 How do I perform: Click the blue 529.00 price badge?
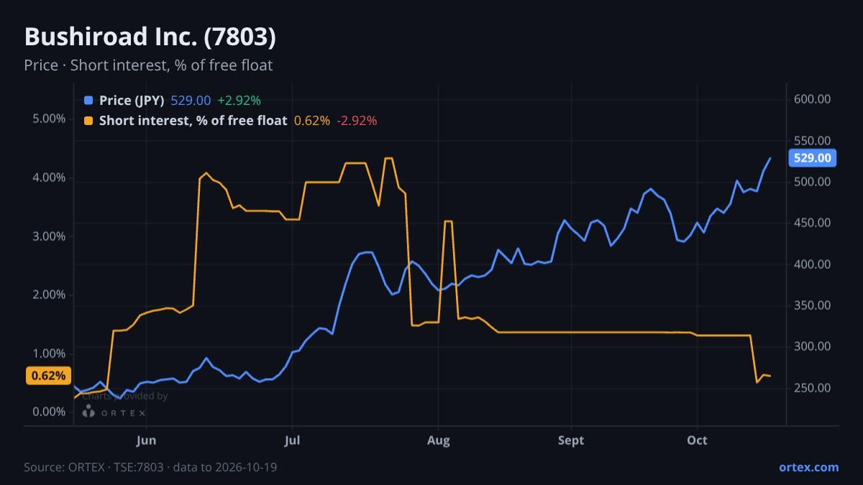(x=812, y=158)
